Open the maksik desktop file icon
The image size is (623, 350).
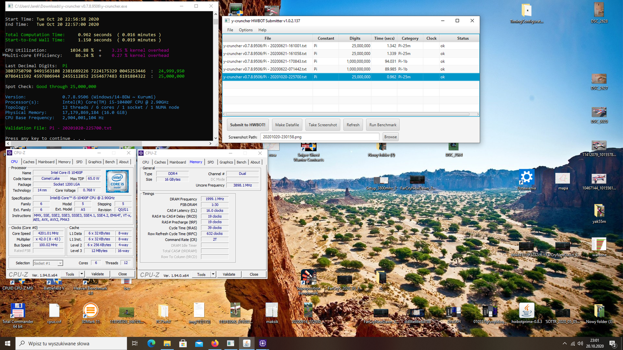click(x=272, y=313)
